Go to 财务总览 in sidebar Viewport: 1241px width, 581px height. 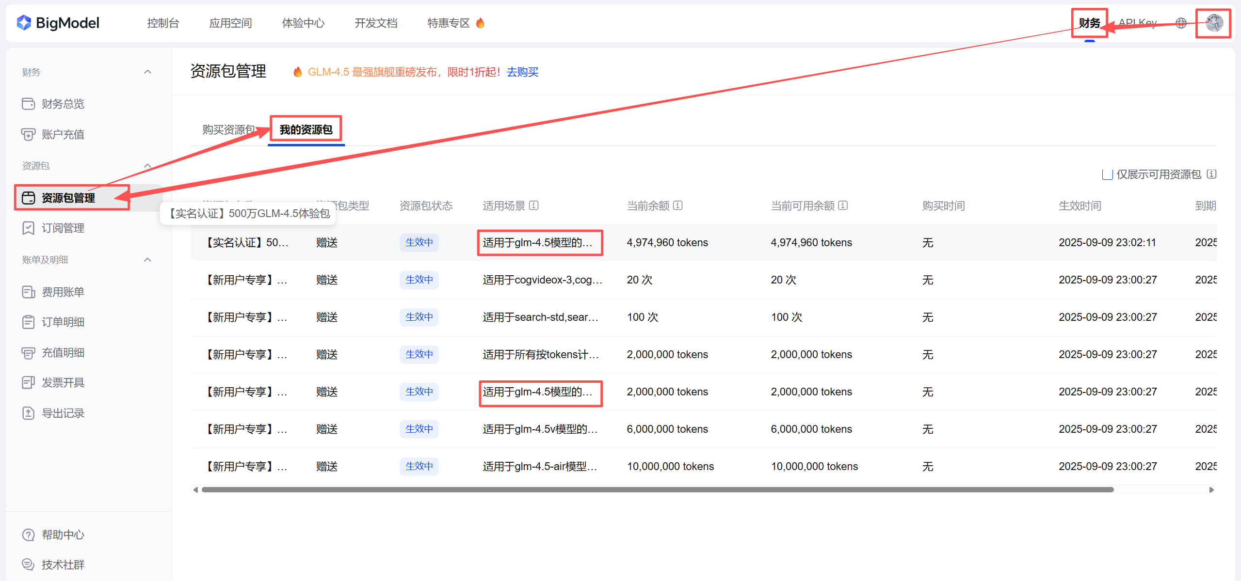click(63, 104)
